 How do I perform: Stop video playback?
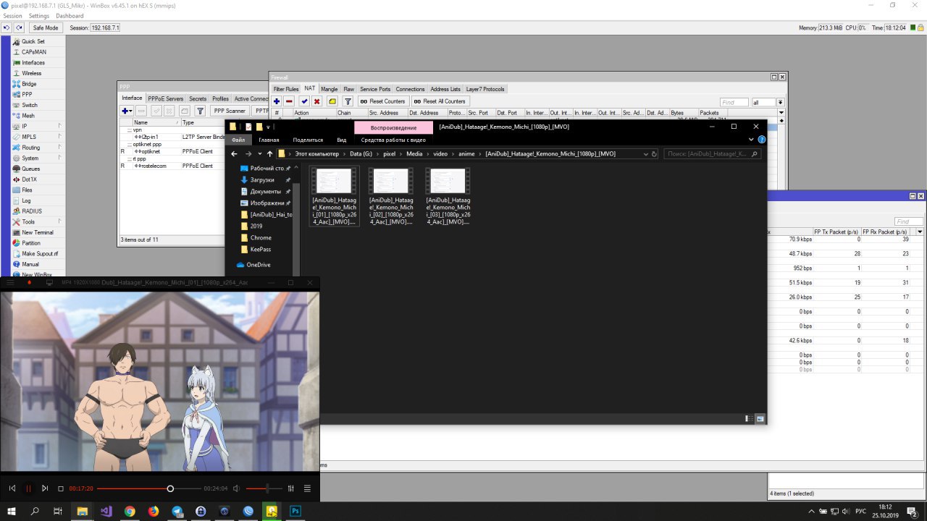[x=61, y=488]
